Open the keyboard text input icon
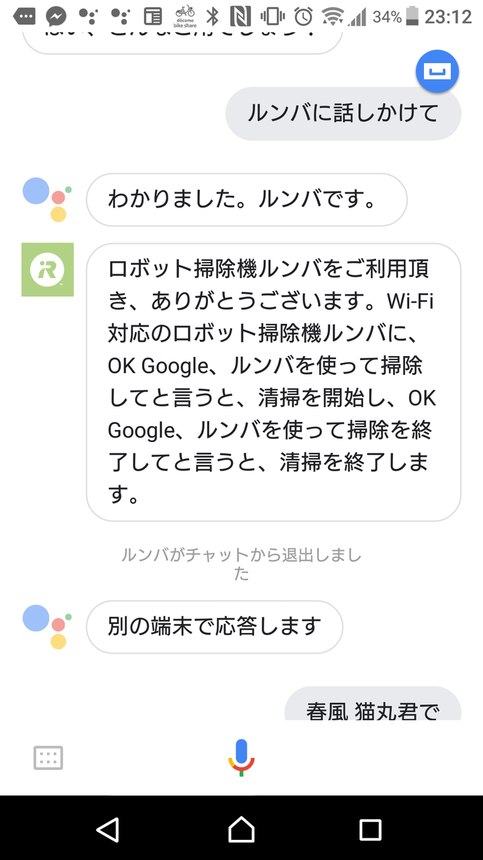This screenshot has width=483, height=860. point(48,758)
